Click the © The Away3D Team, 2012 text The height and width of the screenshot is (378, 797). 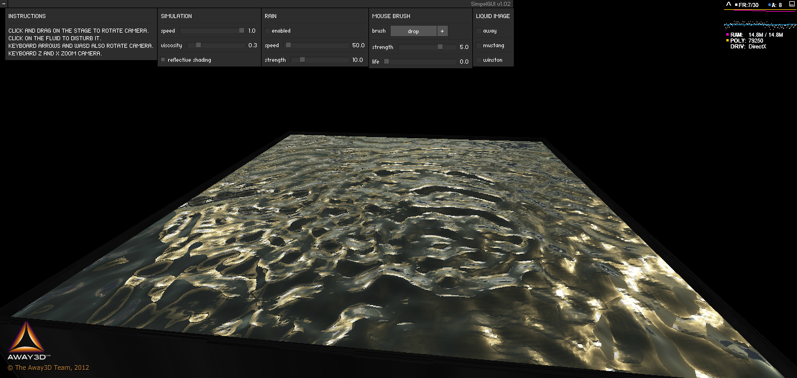tap(48, 368)
